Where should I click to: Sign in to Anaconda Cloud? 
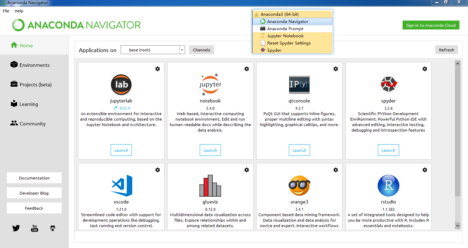[x=431, y=25]
